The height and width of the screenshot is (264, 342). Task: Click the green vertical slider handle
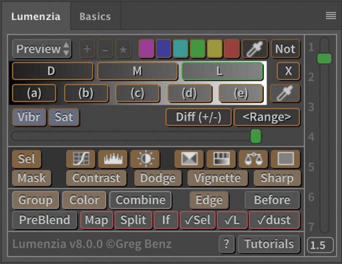[324, 59]
